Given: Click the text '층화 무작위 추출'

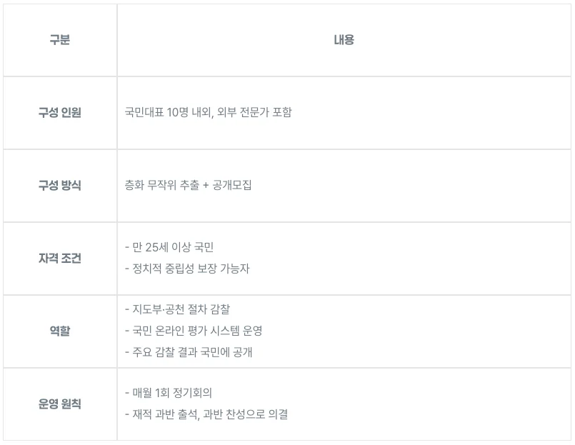Looking at the screenshot, I should (159, 186).
